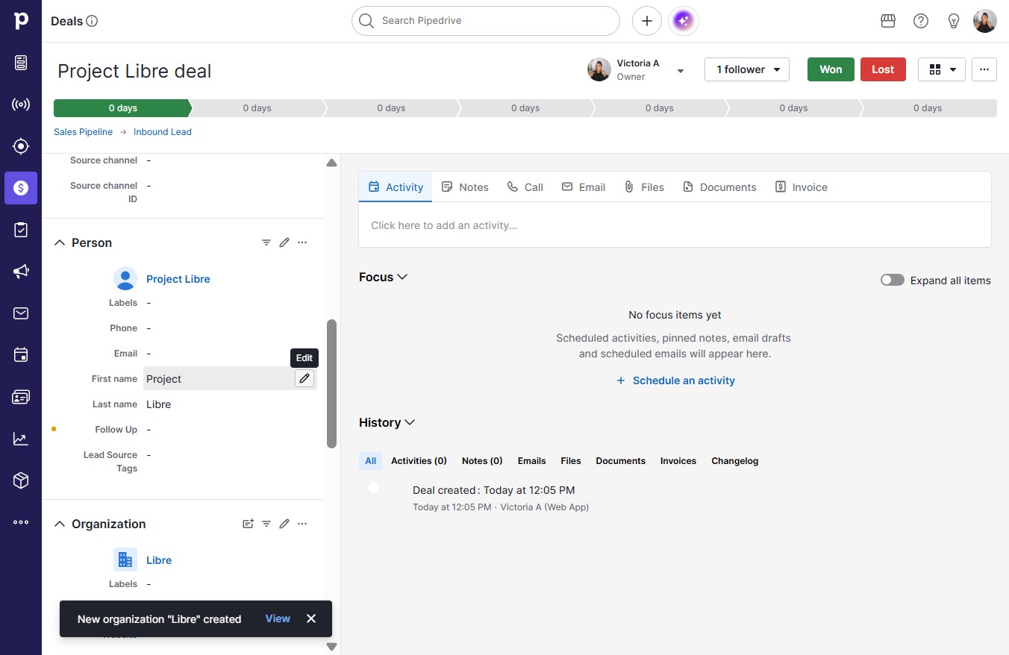1009x655 pixels.
Task: Open the live signal radar sidebar icon
Action: (x=21, y=104)
